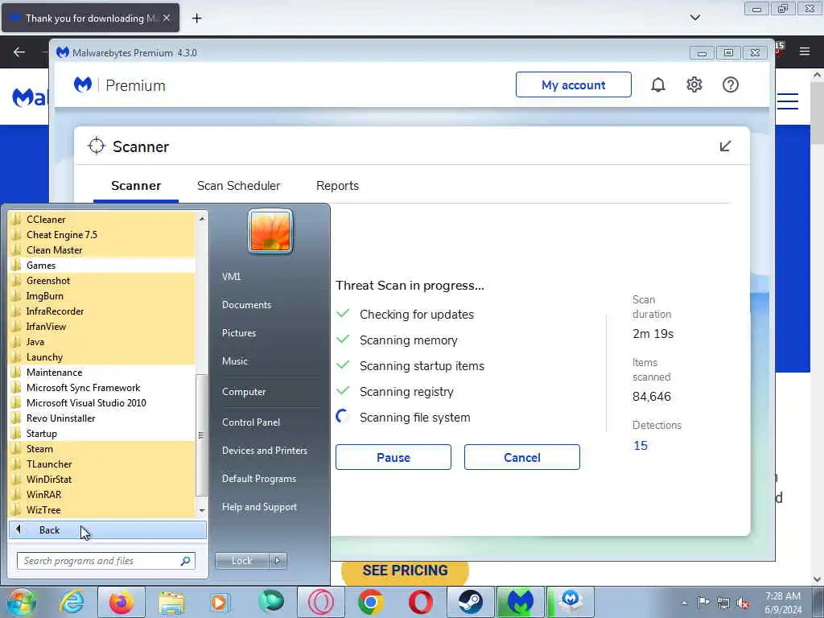Open Help and Support
The image size is (824, 618).
click(259, 507)
